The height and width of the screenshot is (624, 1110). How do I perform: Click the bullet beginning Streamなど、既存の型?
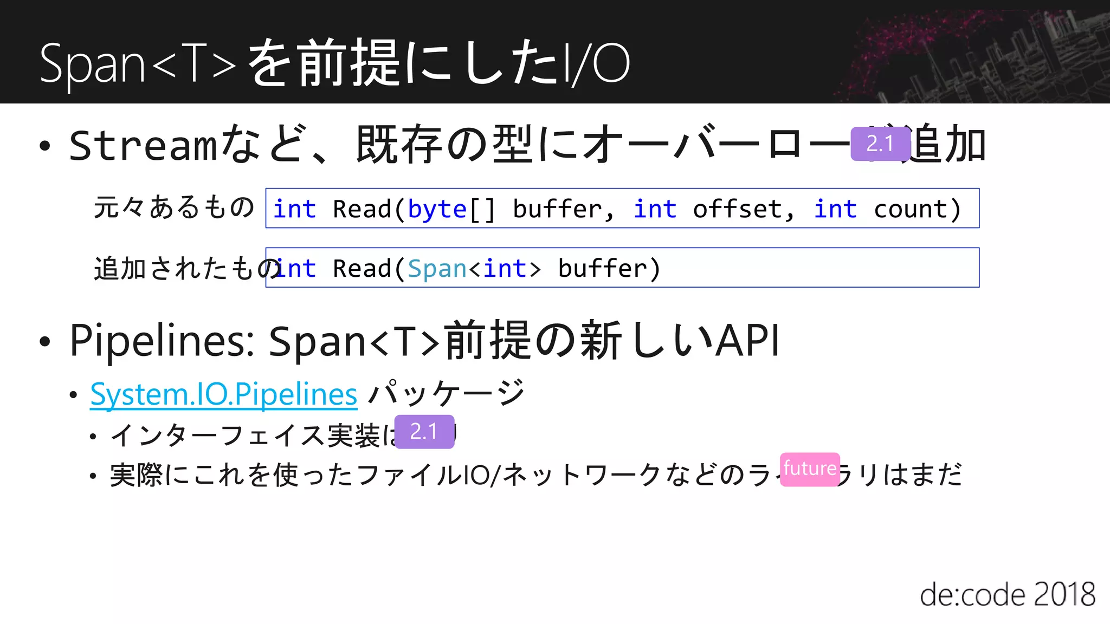(527, 145)
